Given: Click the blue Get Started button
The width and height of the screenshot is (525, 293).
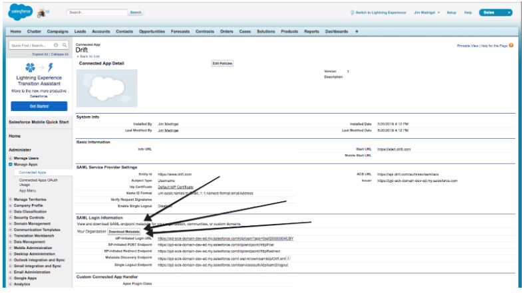Looking at the screenshot, I should point(39,106).
